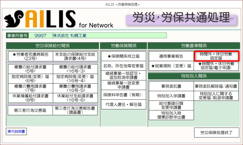This screenshot has width=243, height=145.
Task: Open 療養の給付請求書〈16号-3〉
Action: click(75, 69)
